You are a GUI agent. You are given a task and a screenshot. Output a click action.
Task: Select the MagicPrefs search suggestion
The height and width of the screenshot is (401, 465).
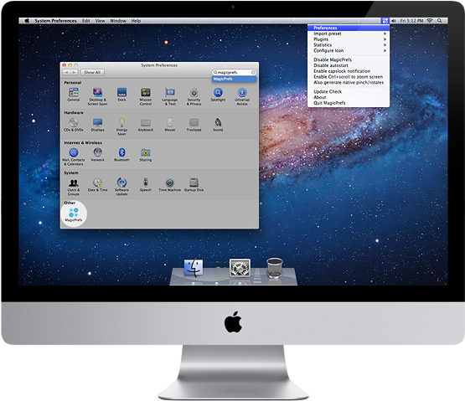click(x=234, y=79)
